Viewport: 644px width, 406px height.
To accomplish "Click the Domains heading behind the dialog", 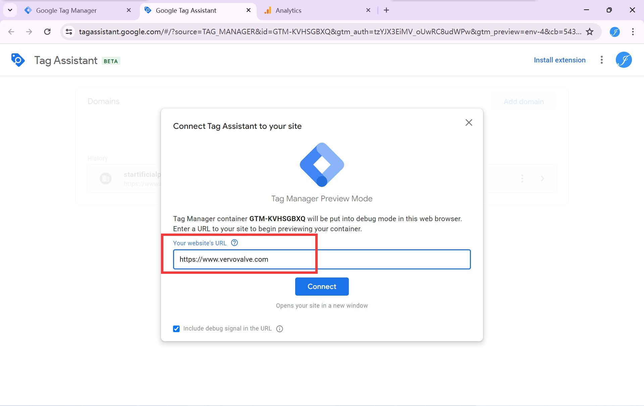I will pyautogui.click(x=103, y=101).
